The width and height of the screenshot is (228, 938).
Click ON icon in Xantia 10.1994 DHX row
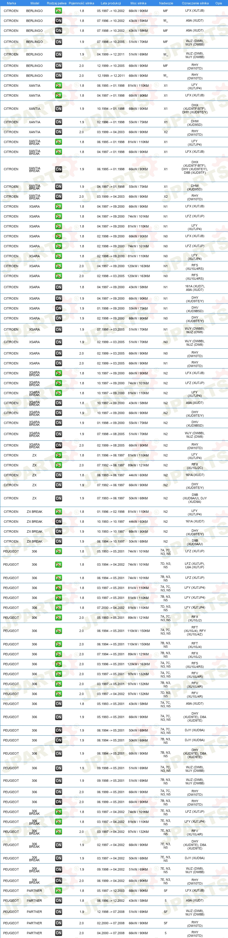point(59,109)
